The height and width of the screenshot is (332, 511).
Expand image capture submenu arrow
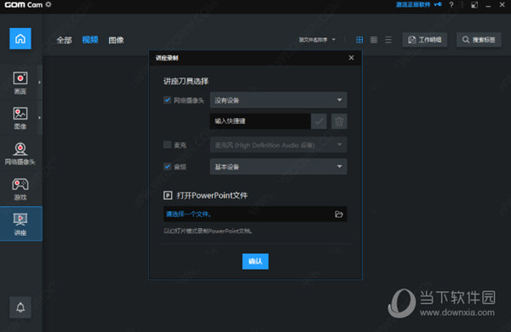tap(39, 117)
